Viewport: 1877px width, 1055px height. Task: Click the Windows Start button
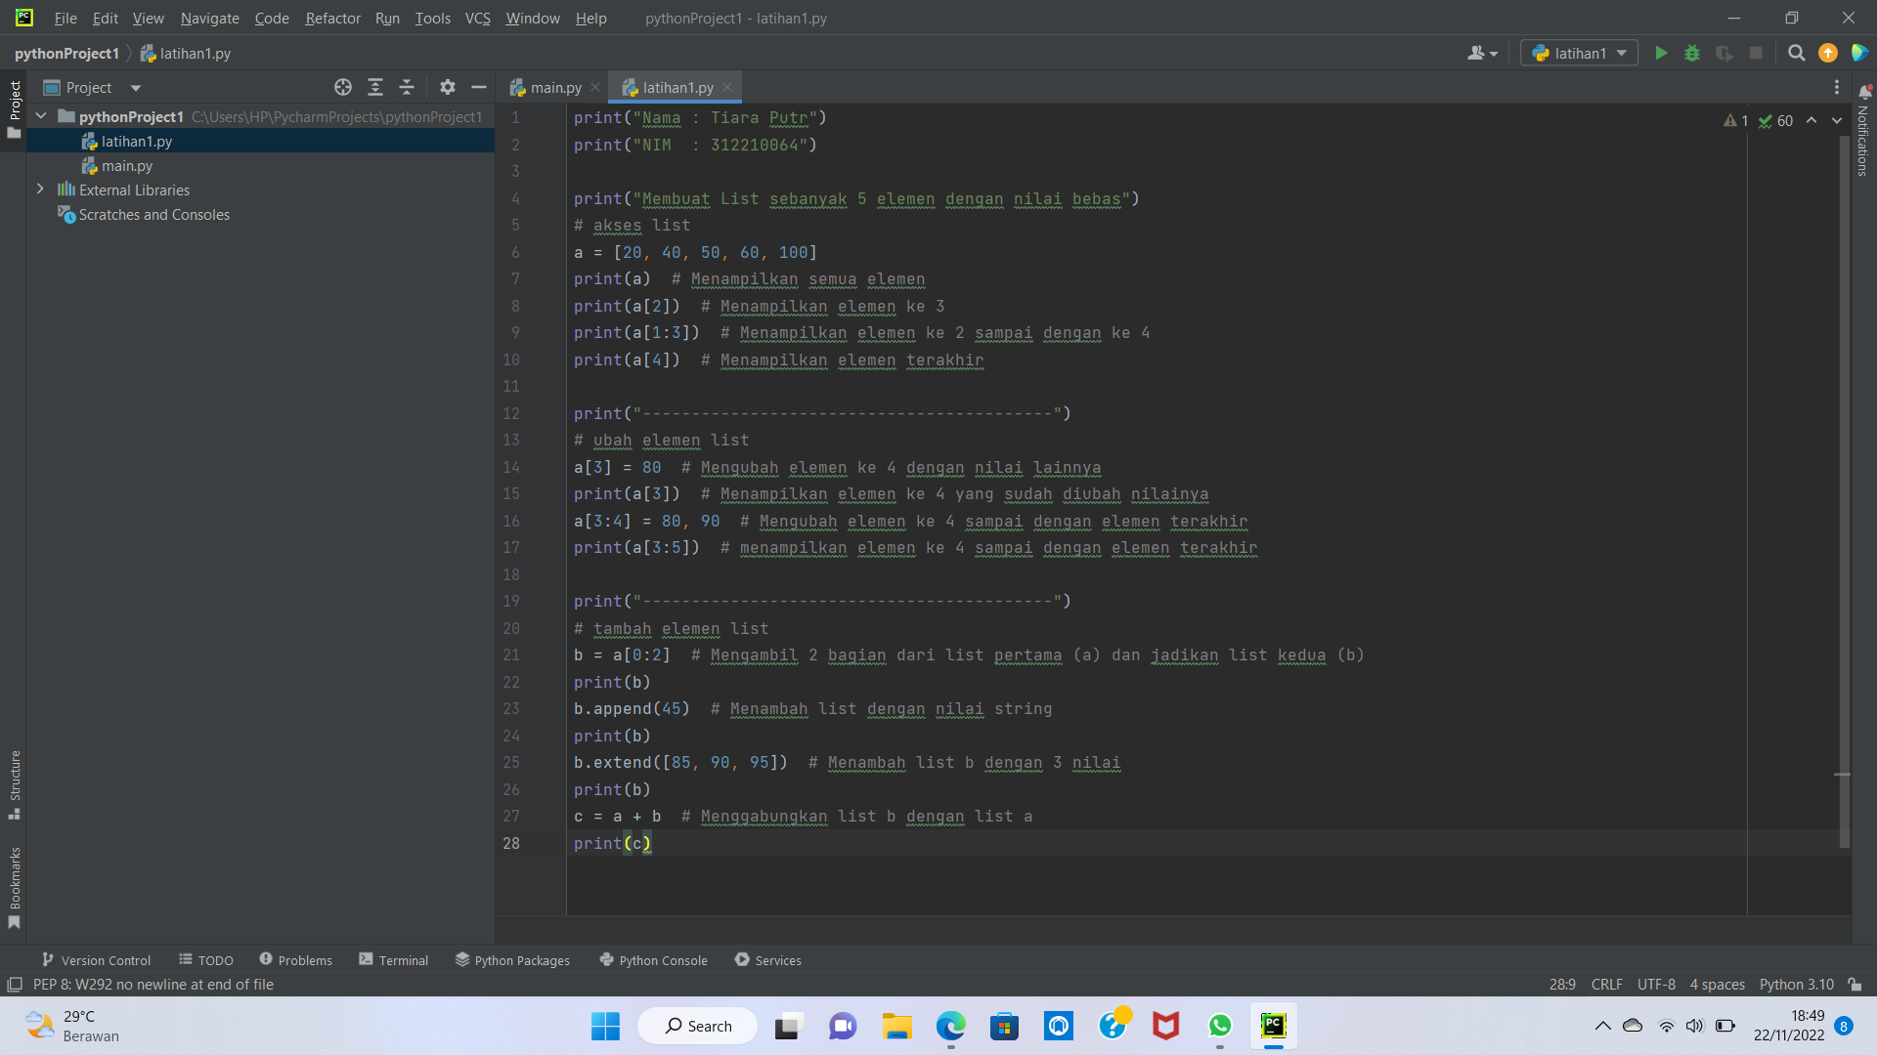pyautogui.click(x=605, y=1026)
